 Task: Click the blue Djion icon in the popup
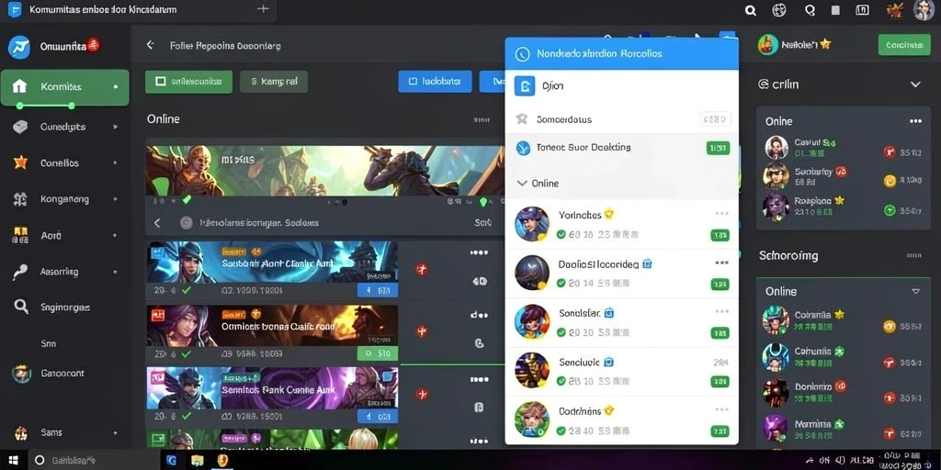pos(525,86)
